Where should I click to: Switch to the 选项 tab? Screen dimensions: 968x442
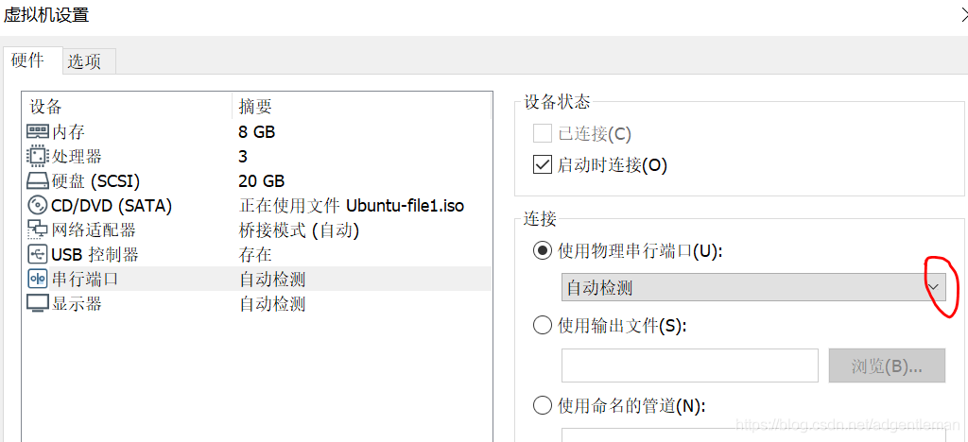tap(84, 61)
